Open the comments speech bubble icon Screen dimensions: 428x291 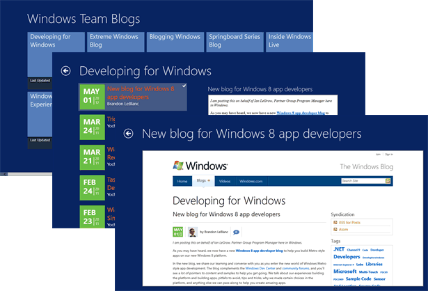pos(237,232)
